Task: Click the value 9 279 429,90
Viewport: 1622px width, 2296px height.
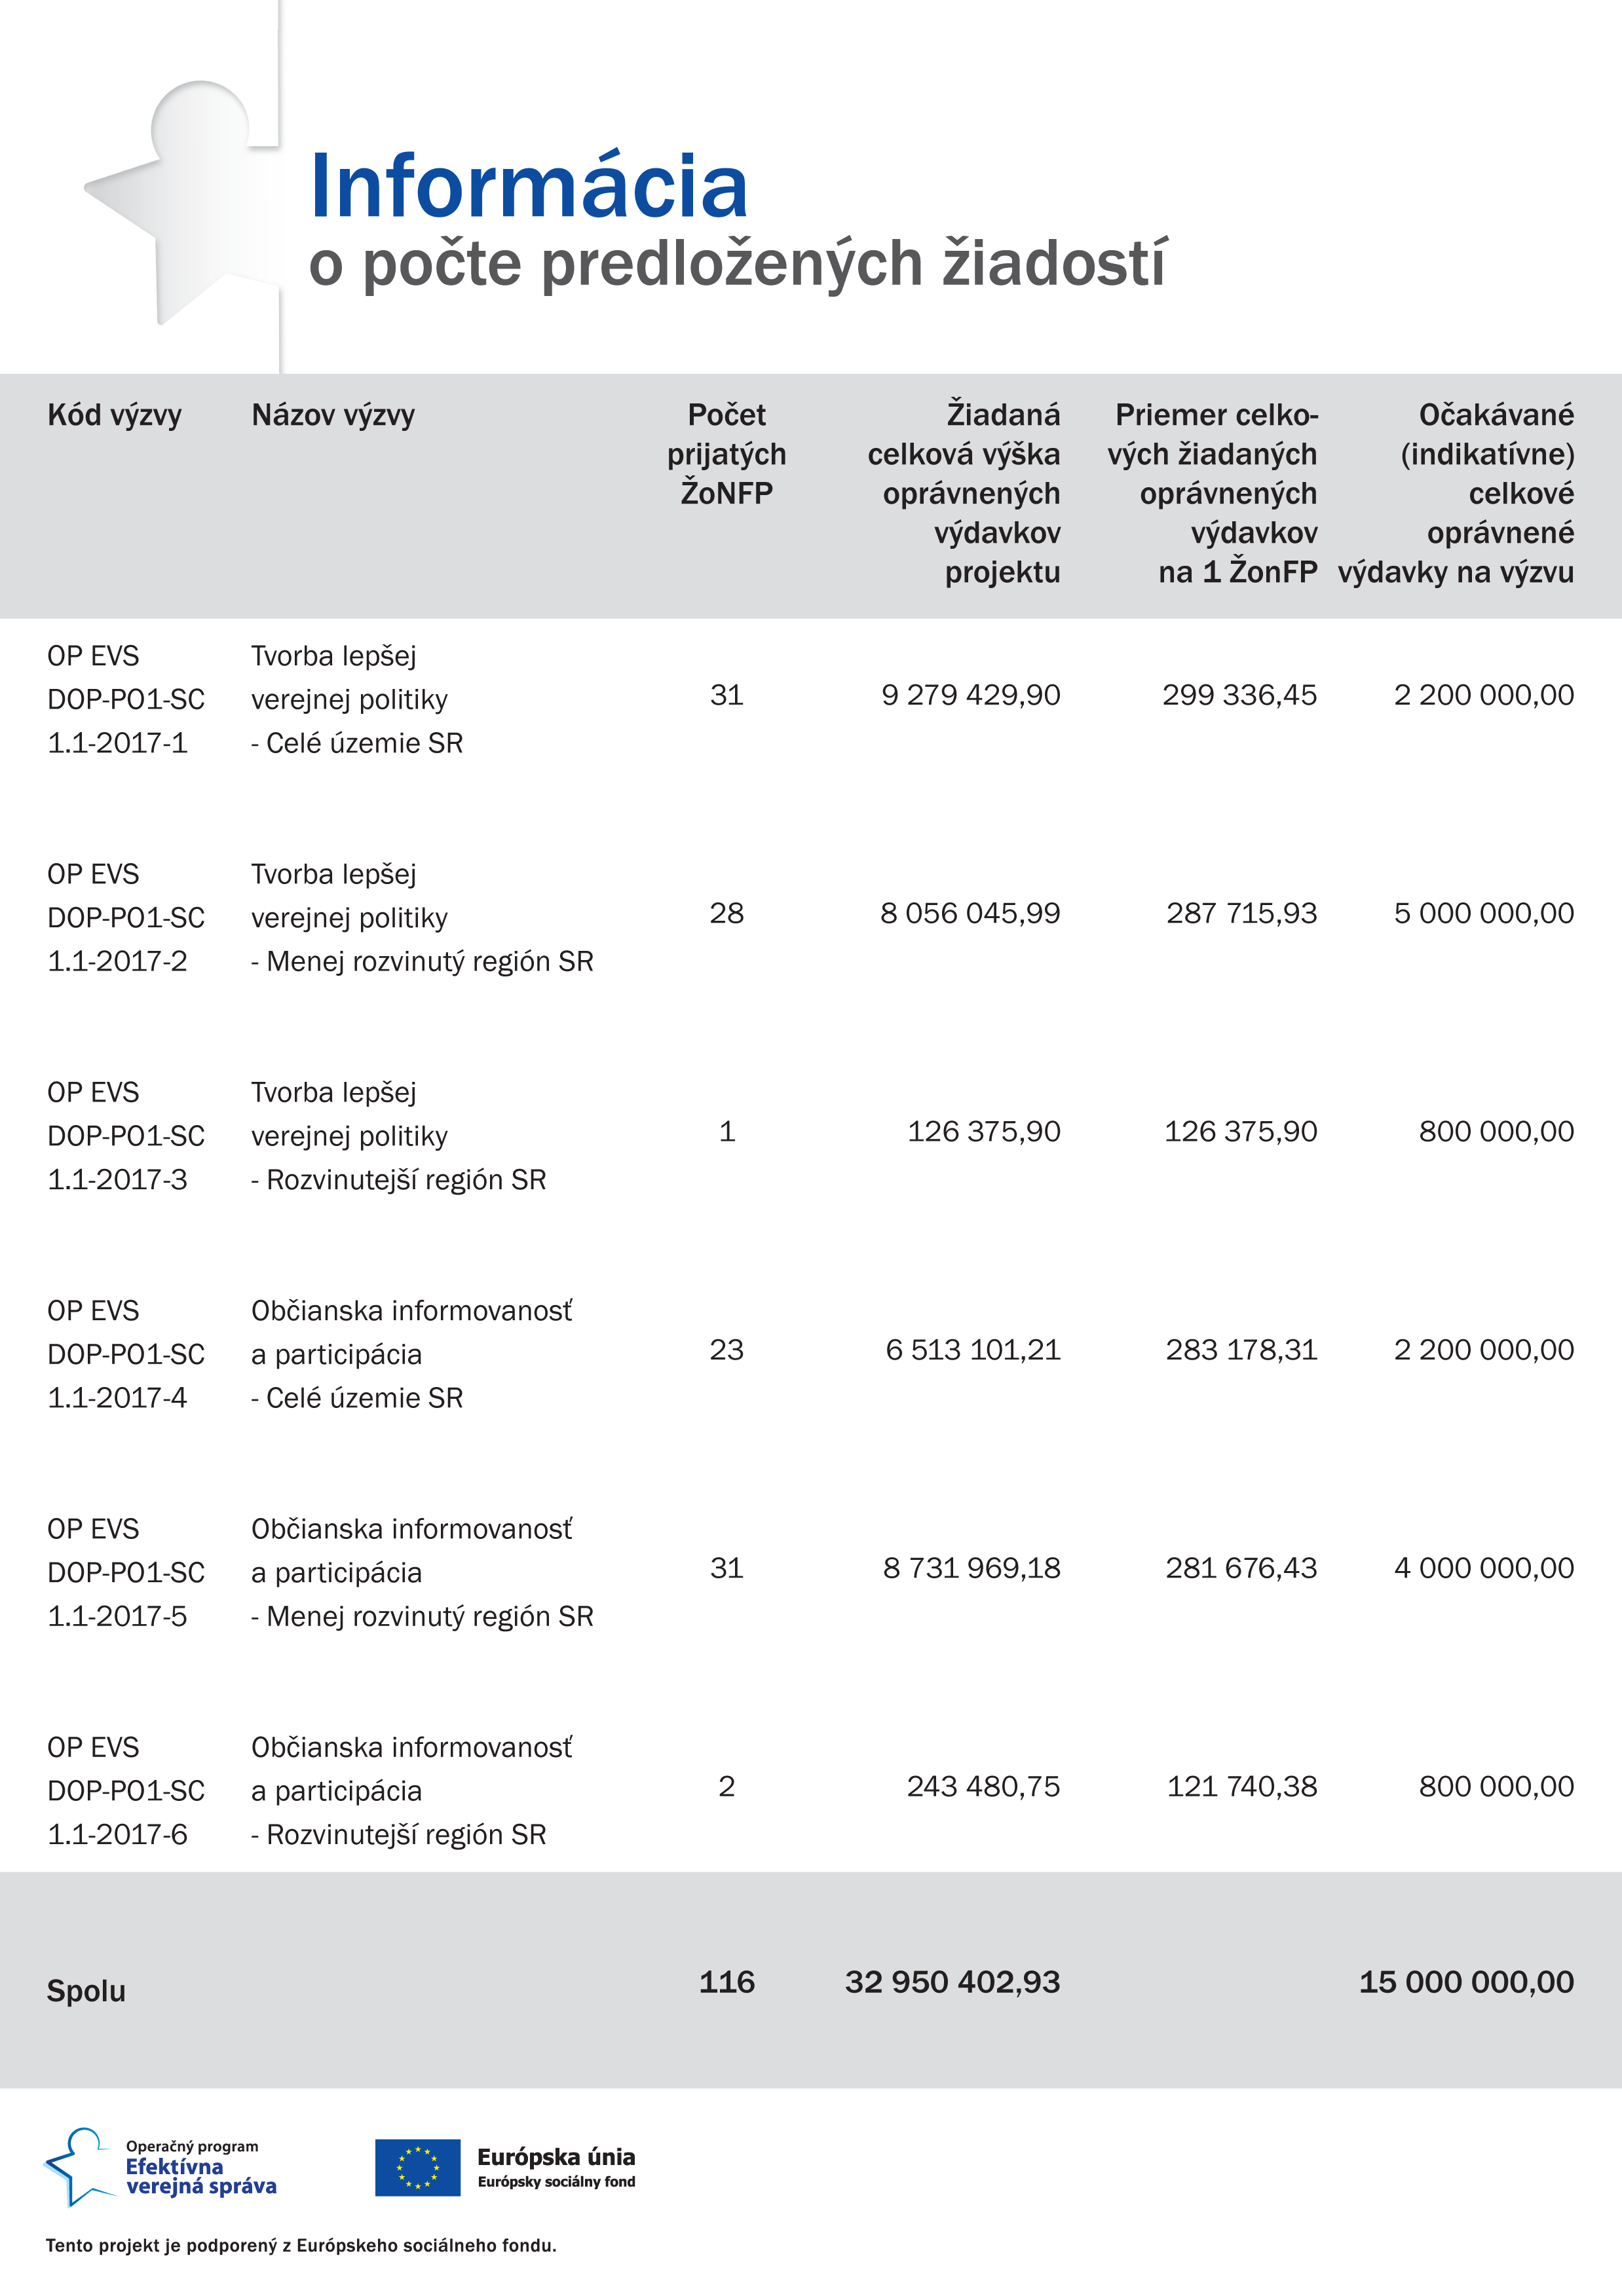Action: pos(971,695)
